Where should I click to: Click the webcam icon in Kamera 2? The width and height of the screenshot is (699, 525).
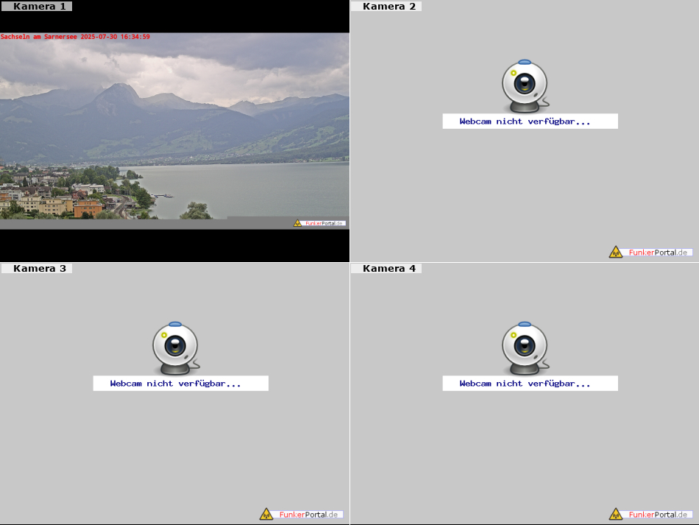[x=525, y=86]
